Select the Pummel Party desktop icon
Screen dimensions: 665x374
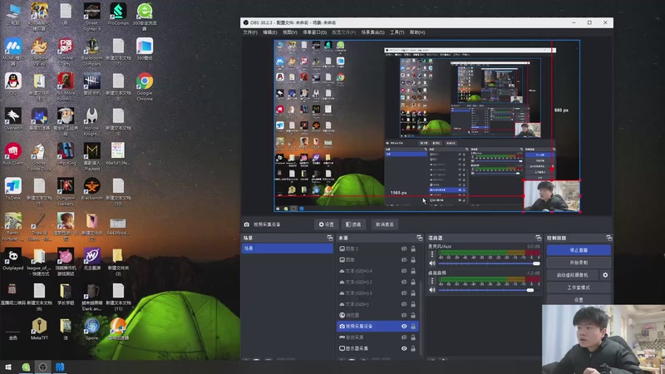(66, 52)
